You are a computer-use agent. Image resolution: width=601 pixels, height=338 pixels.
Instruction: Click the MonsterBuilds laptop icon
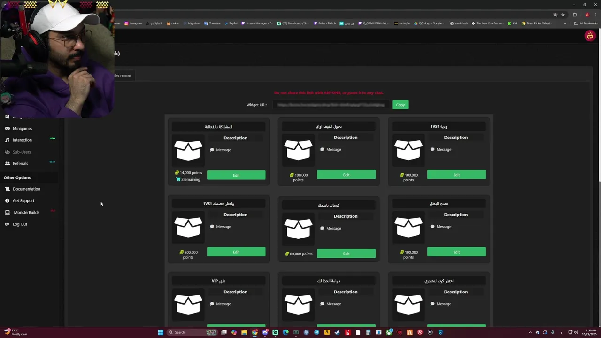(7, 212)
